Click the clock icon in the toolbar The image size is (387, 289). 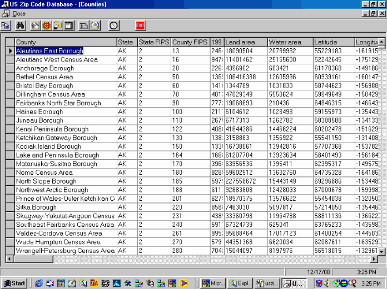113,26
